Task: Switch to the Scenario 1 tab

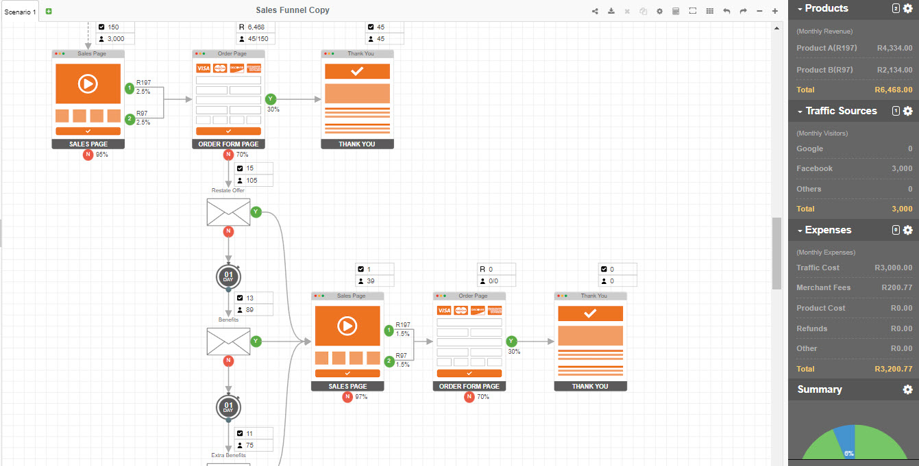Action: 21,12
